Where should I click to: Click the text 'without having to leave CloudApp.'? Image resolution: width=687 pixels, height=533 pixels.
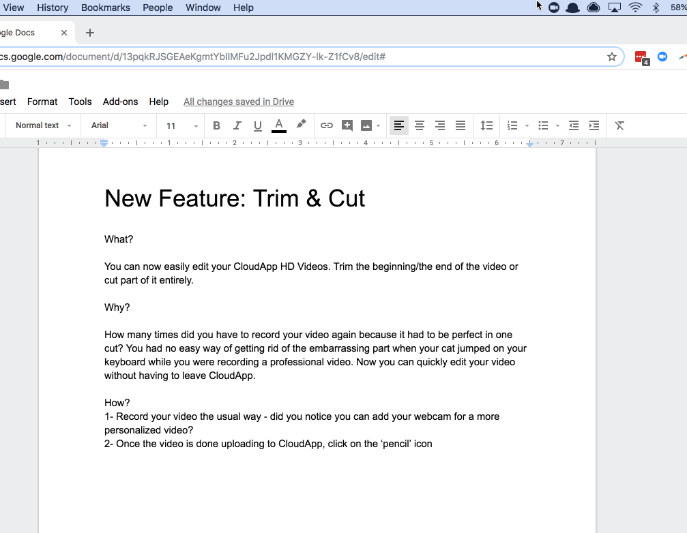[x=179, y=376]
